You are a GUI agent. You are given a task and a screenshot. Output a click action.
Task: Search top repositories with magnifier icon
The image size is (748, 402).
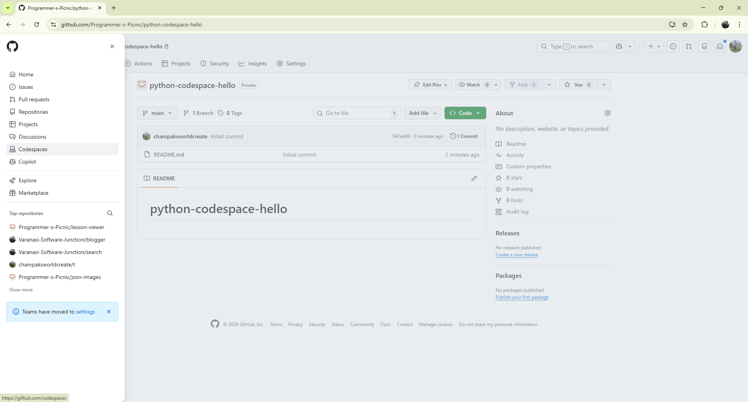pos(110,213)
